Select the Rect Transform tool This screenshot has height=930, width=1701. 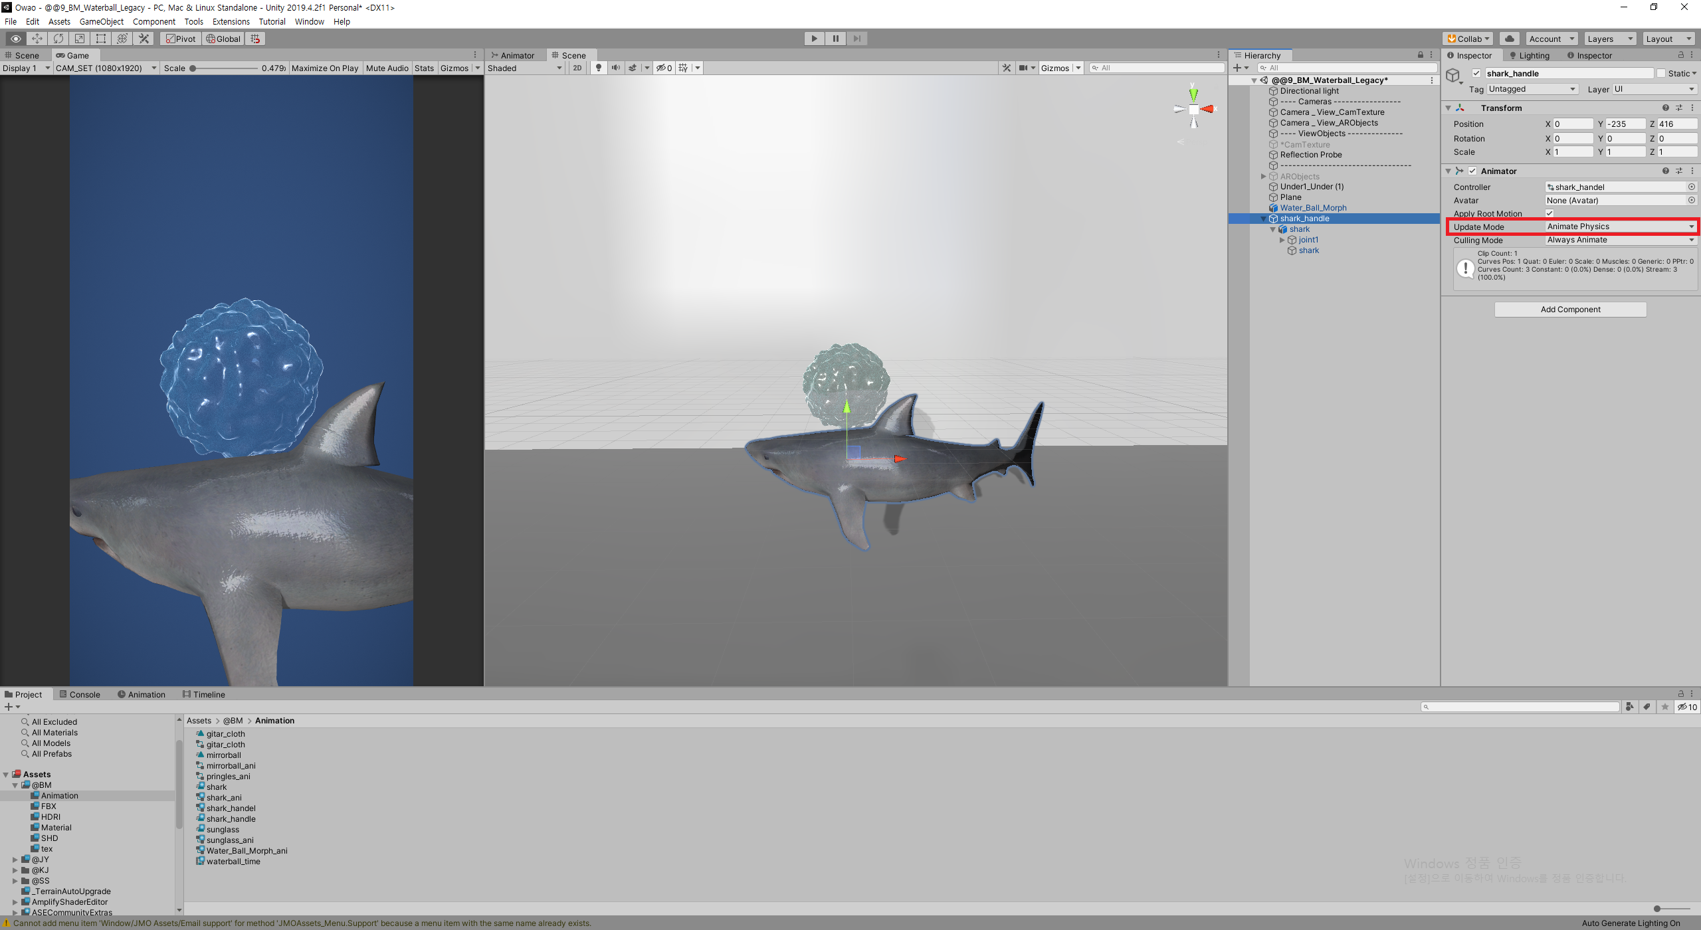pyautogui.click(x=101, y=39)
